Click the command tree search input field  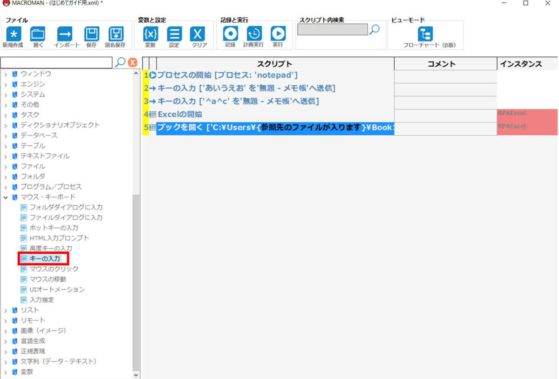point(56,62)
